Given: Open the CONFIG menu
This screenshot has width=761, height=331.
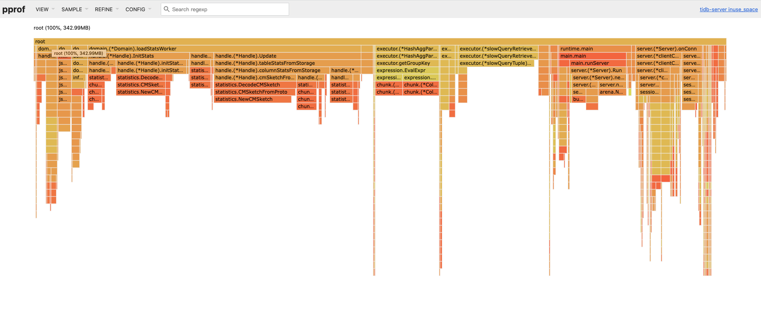Looking at the screenshot, I should (138, 9).
